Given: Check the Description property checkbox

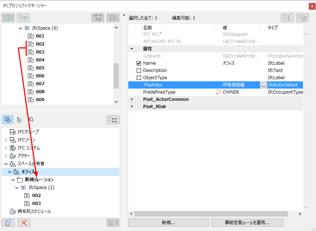Looking at the screenshot, I should (138, 70).
